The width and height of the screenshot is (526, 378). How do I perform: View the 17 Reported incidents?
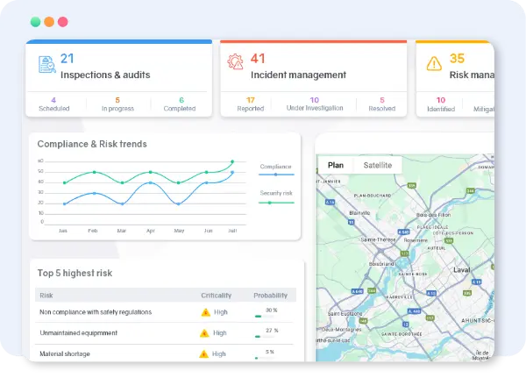tap(250, 104)
